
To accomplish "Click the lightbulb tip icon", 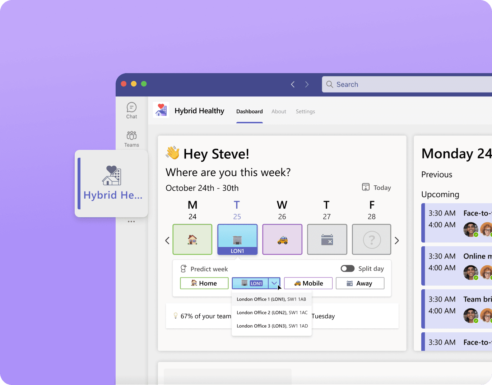I will point(176,316).
